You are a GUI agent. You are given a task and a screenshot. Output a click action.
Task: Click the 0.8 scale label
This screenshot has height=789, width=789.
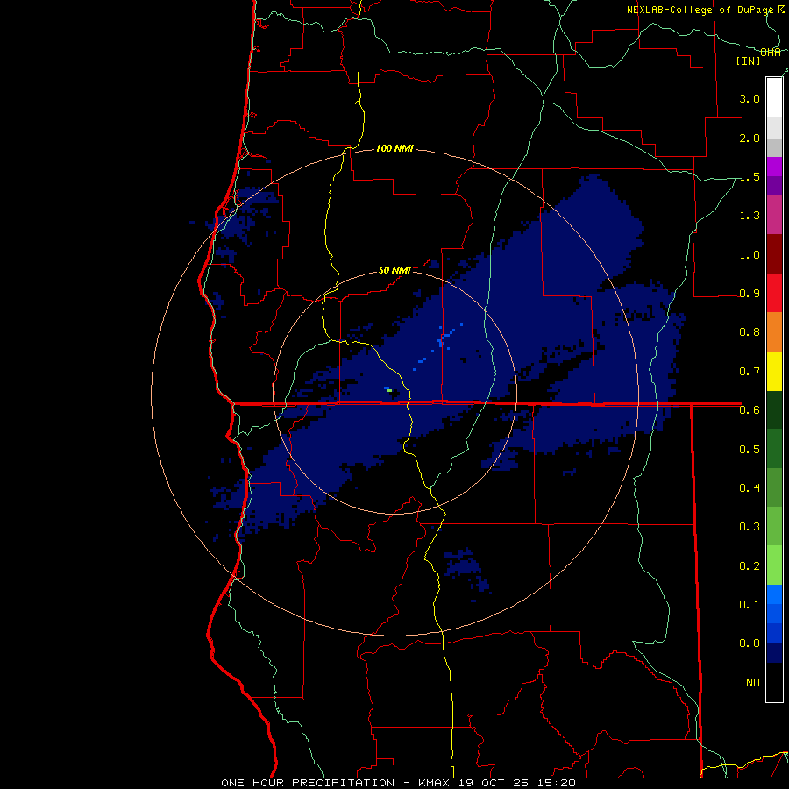pos(750,332)
